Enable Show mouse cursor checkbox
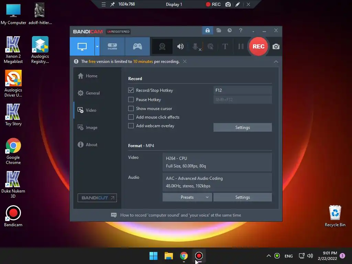This screenshot has width=352, height=264. click(x=131, y=108)
